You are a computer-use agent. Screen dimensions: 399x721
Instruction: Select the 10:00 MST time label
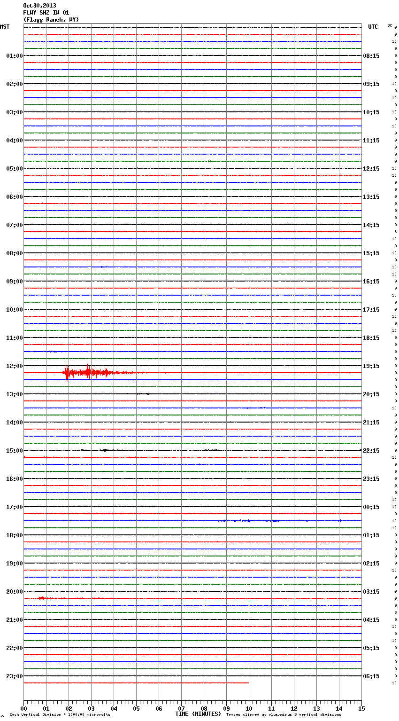click(15, 309)
